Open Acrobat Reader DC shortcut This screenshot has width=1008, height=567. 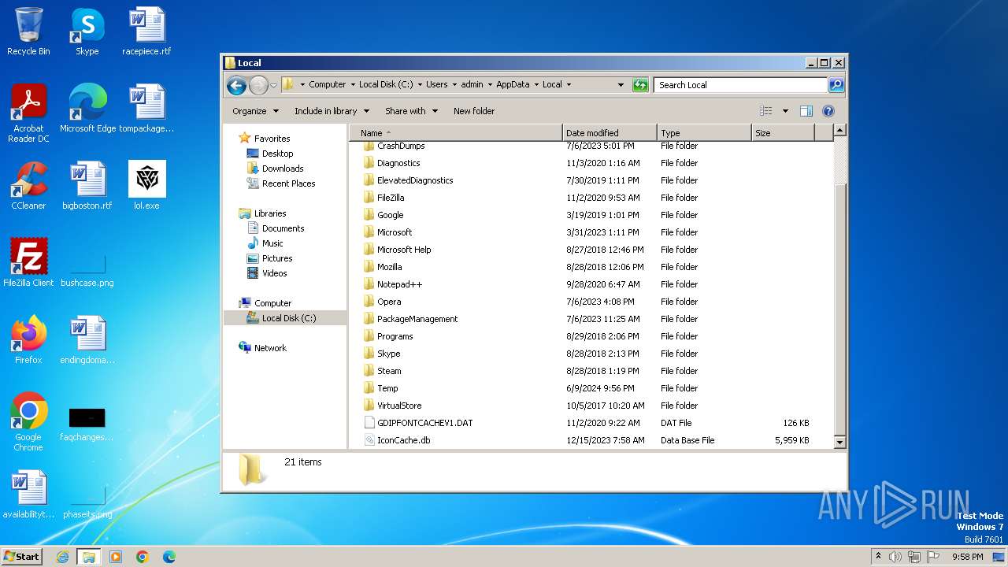click(x=28, y=113)
